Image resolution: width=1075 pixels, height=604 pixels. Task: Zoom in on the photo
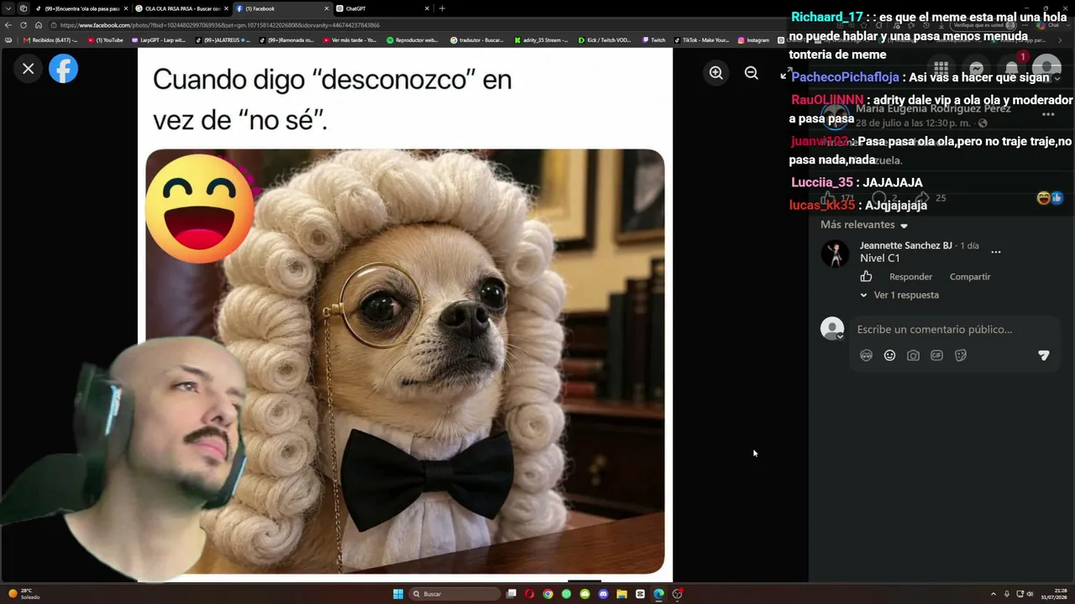pyautogui.click(x=716, y=73)
